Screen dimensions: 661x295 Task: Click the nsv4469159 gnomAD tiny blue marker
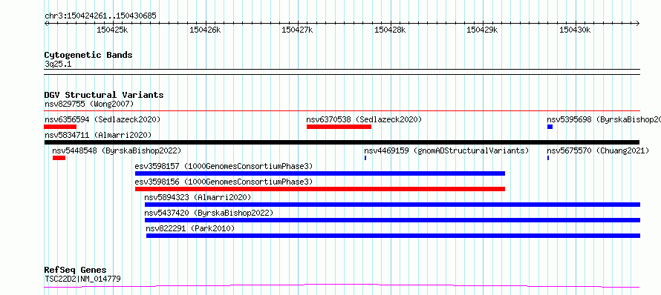[x=365, y=158]
